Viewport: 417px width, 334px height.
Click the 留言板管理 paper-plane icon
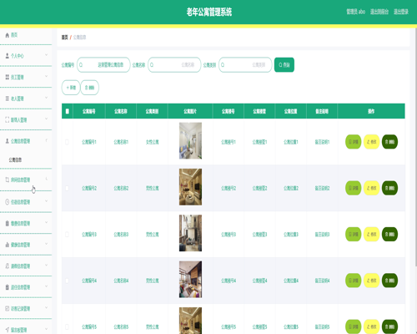point(8,330)
